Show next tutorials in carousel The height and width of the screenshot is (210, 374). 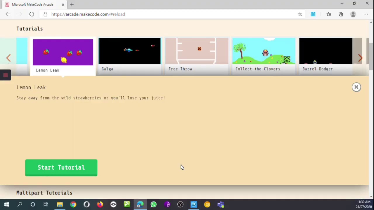tap(360, 58)
